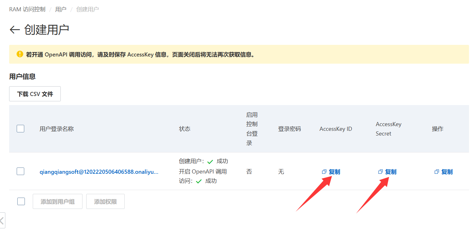The image size is (475, 234).
Task: Tick the checkbox beside 添加到用户组
Action: [21, 201]
